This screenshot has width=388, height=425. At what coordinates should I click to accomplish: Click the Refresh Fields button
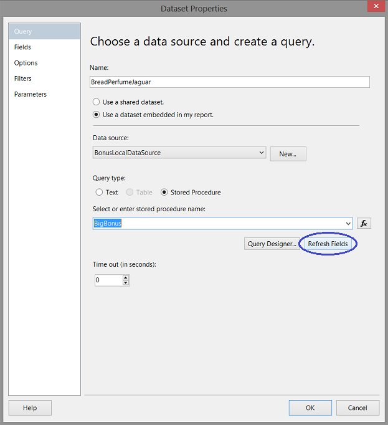328,244
